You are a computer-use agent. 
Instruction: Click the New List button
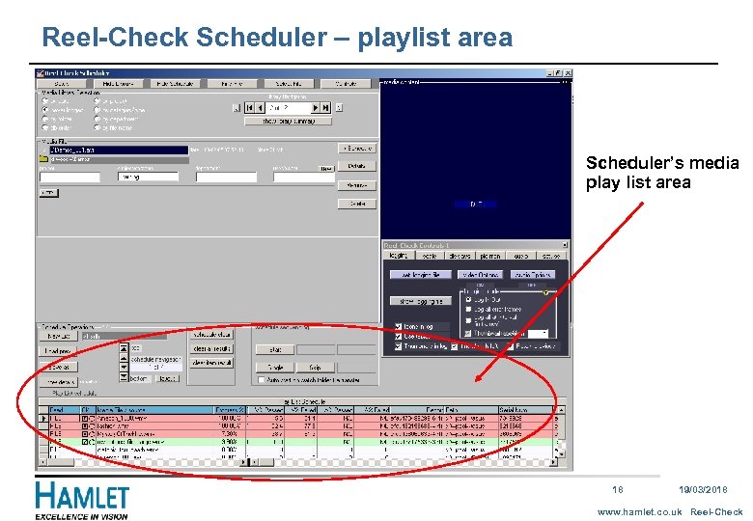59,337
